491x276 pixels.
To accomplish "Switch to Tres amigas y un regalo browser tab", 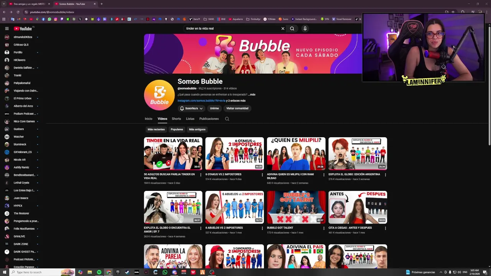I will (x=29, y=4).
